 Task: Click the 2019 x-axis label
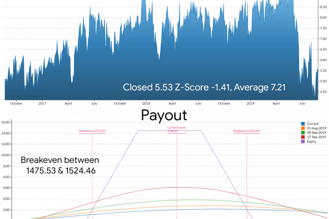pyautogui.click(x=250, y=103)
